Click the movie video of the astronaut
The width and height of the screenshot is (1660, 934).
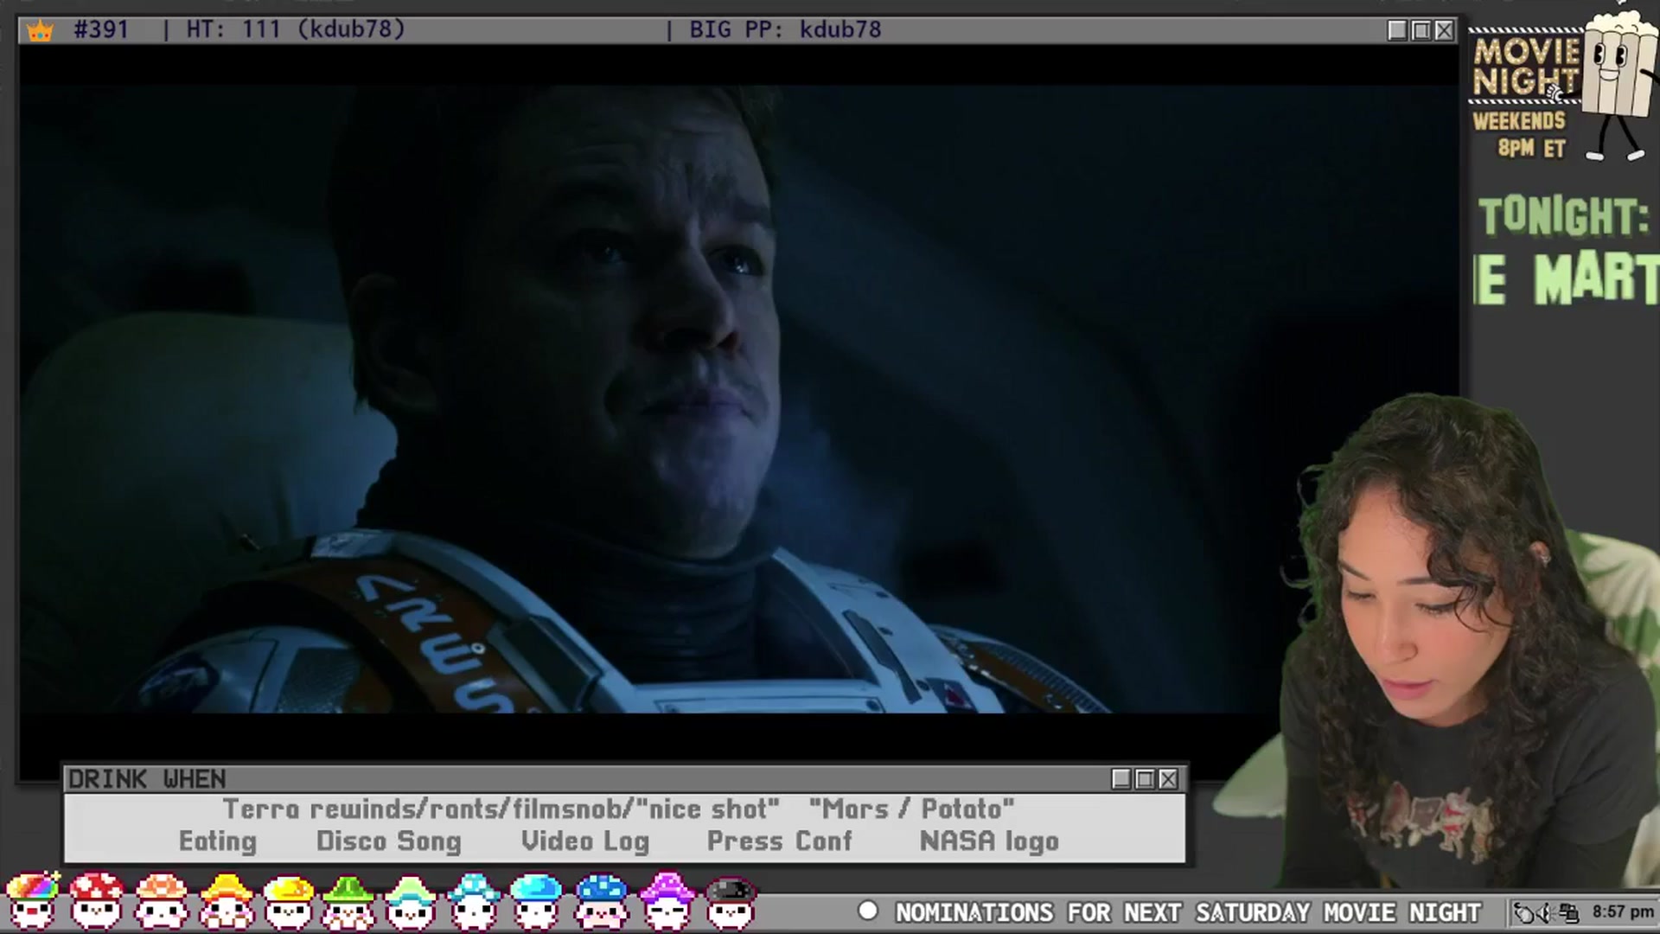738,399
